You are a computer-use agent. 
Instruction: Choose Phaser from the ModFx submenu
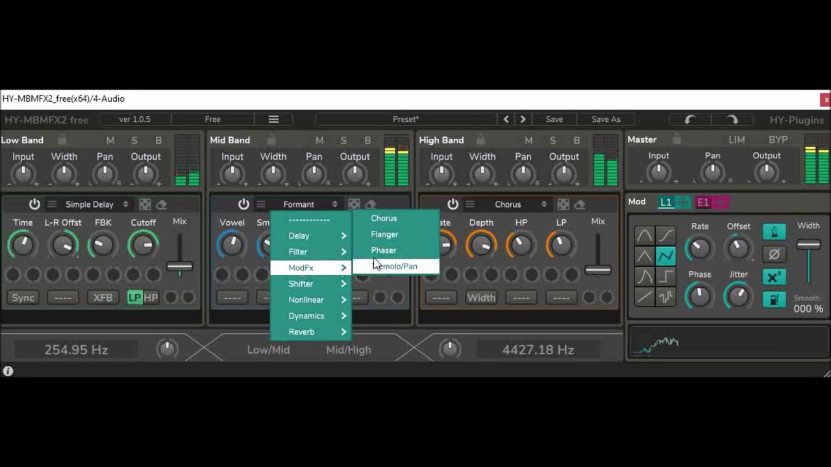click(x=396, y=250)
